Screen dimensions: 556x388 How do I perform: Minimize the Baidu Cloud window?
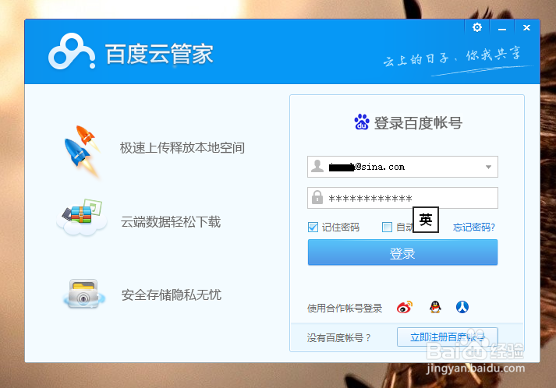501,27
